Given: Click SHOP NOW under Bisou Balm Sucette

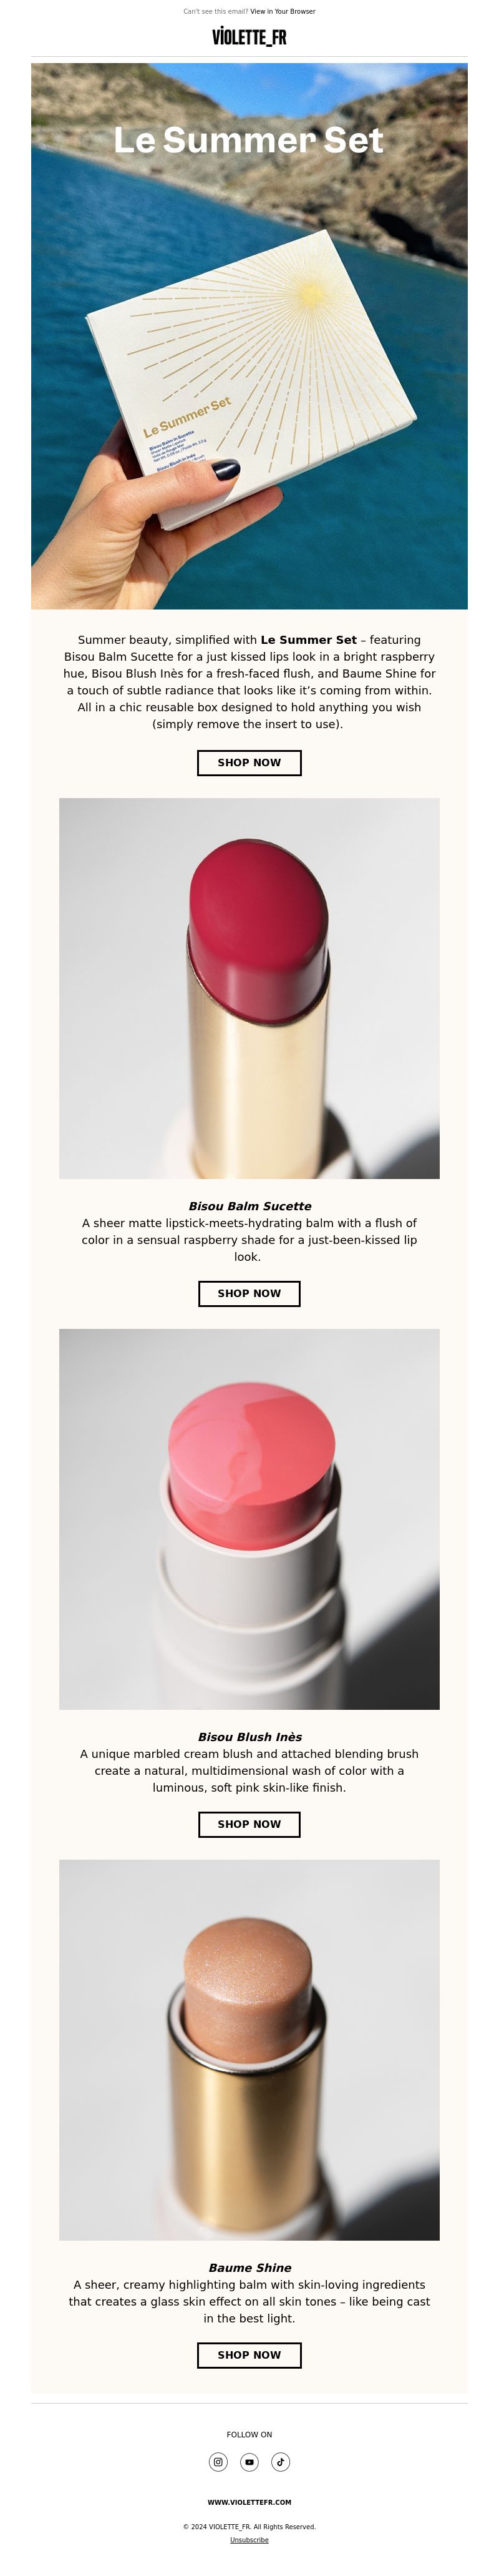Looking at the screenshot, I should (249, 1293).
